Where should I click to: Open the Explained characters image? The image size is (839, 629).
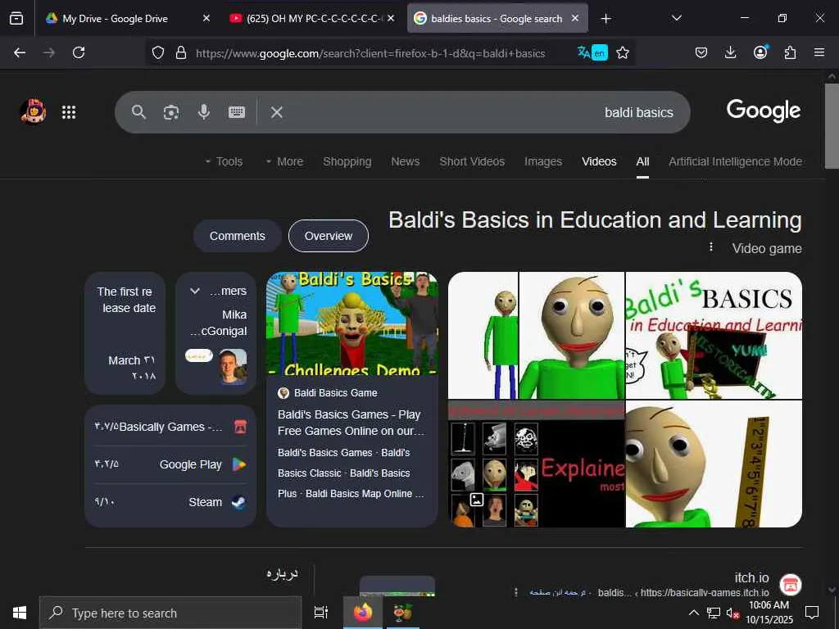tap(536, 464)
